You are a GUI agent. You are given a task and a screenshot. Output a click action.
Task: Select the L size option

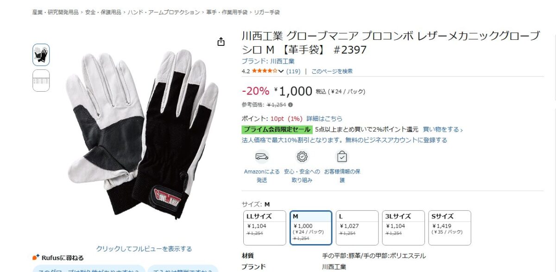[357, 228]
